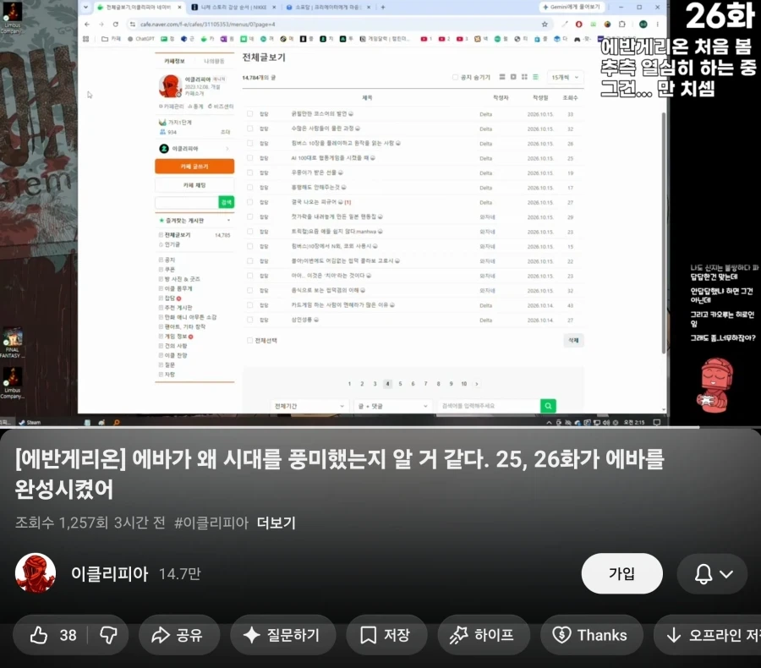The image size is (761, 668).
Task: Check the 결국 나오는 피규어 post checkbox
Action: 250,202
